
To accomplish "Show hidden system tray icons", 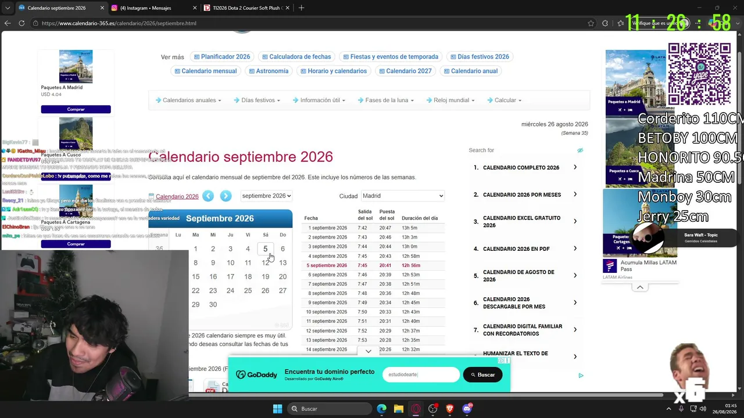I will click(668, 409).
